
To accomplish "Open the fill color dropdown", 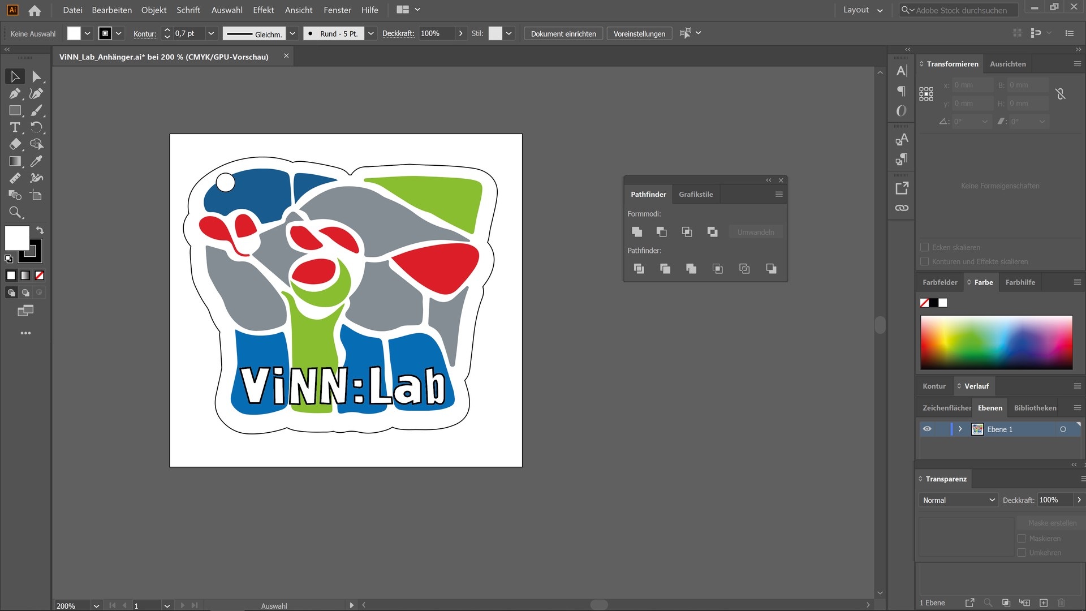I will tap(88, 33).
